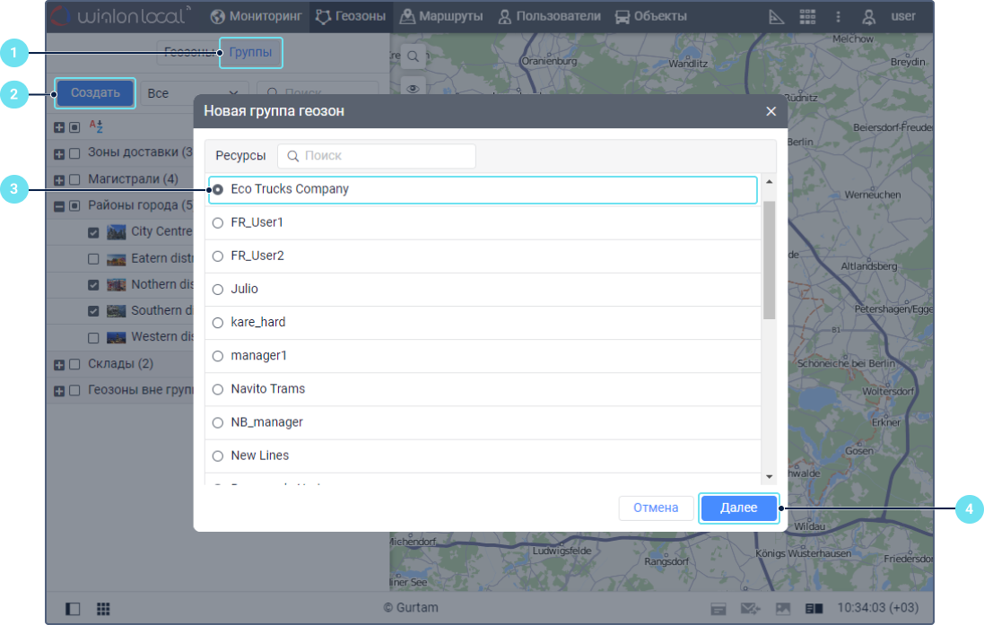
Task: Click the Поиск field next to Ресурсы
Action: point(377,156)
